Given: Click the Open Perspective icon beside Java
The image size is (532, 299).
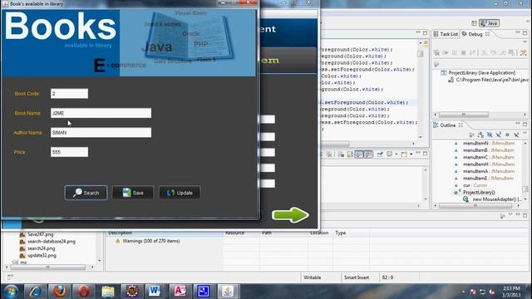Looking at the screenshot, I should pyautogui.click(x=474, y=23).
